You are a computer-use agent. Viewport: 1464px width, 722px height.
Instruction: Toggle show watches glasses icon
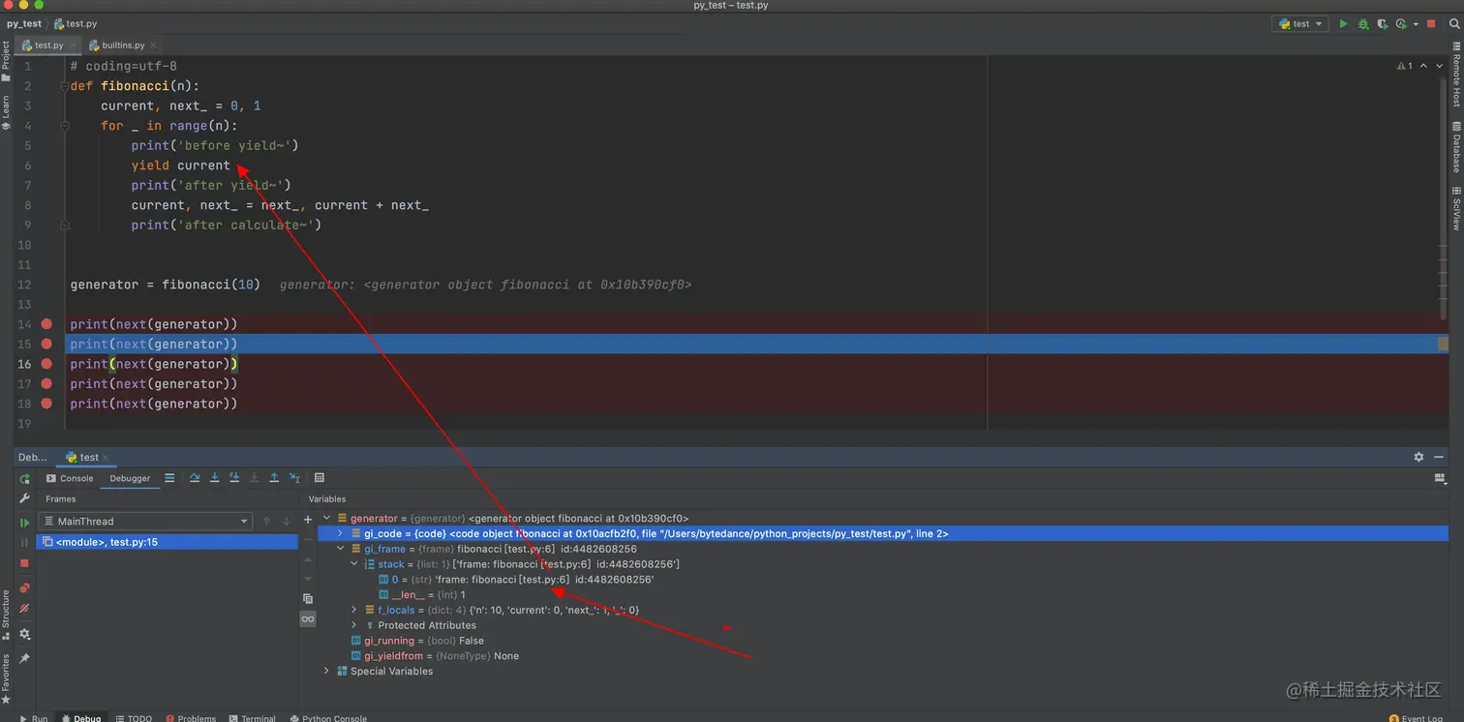click(308, 618)
